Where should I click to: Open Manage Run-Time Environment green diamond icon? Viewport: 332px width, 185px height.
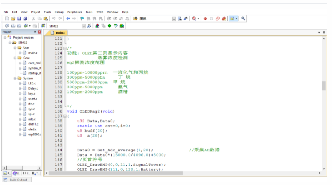(x=110, y=26)
